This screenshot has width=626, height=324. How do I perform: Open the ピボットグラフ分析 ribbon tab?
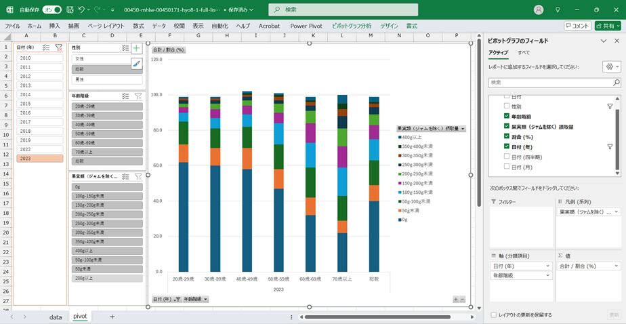click(x=351, y=26)
